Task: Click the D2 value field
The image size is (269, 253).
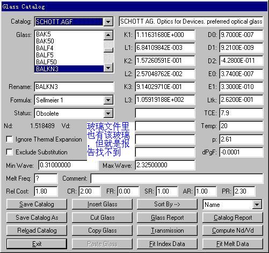Action: pos(242,61)
